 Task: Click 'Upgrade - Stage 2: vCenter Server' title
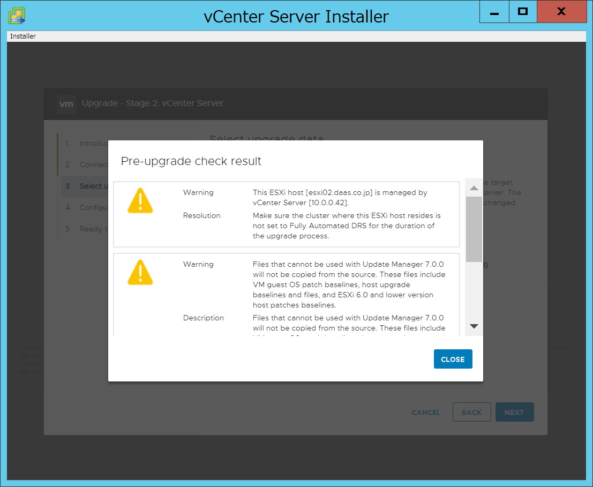153,103
